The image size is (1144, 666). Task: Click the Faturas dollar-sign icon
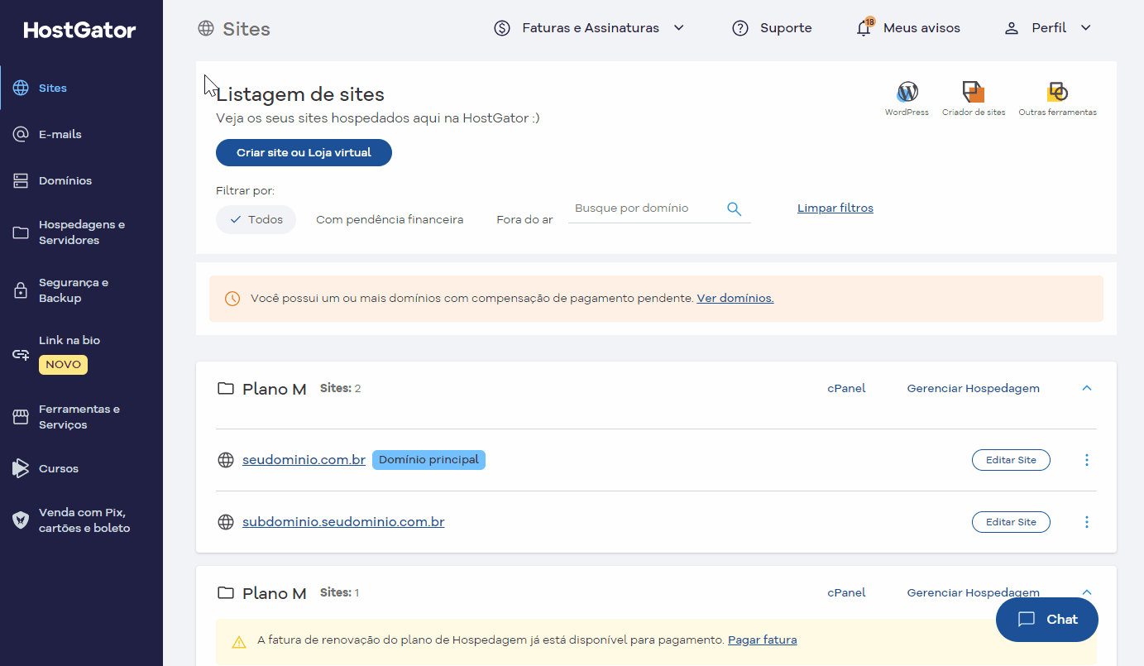point(502,28)
